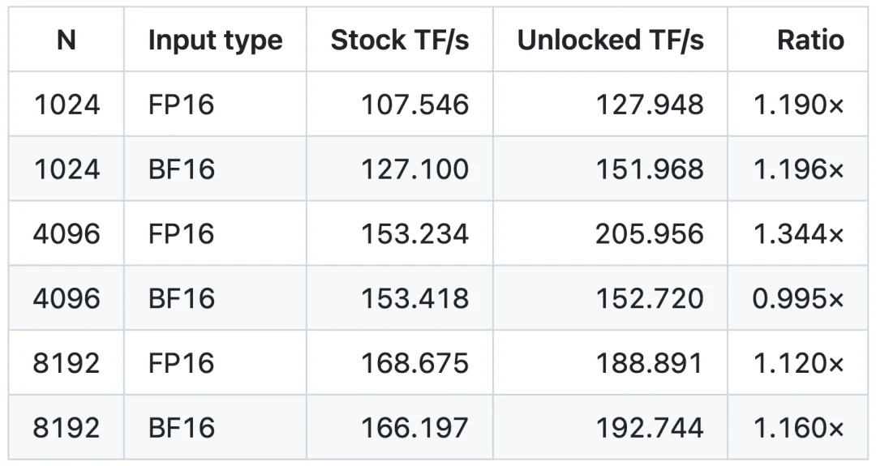Click the 107.546 stock value

(414, 105)
